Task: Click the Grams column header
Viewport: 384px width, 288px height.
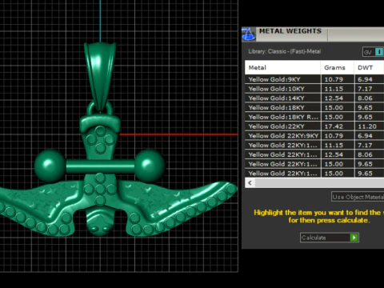Action: (338, 67)
